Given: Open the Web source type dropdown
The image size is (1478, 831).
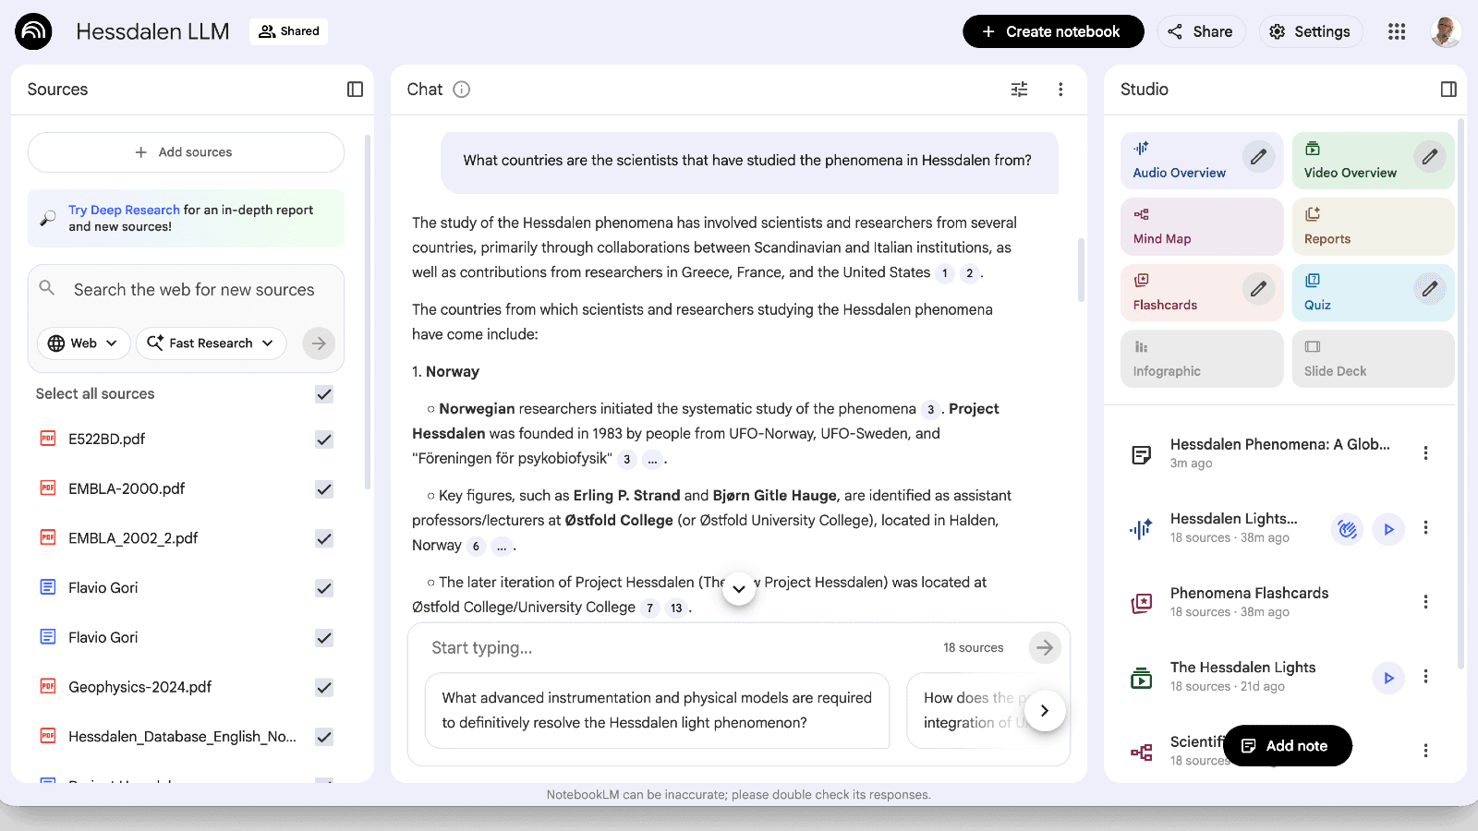Looking at the screenshot, I should pyautogui.click(x=83, y=343).
